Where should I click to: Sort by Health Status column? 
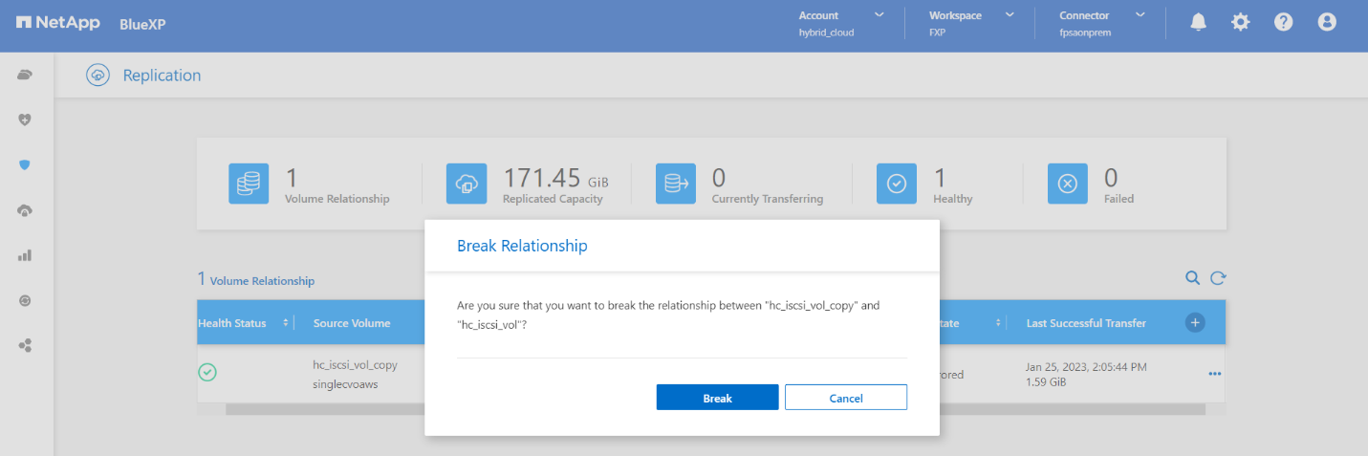[x=286, y=323]
